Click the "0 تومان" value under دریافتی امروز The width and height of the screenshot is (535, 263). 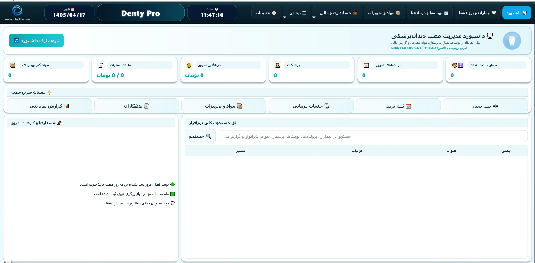194,75
